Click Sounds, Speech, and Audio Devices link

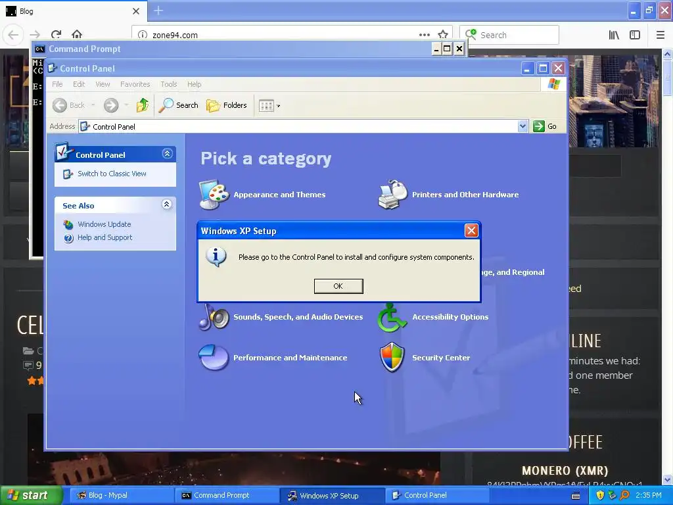tap(298, 317)
